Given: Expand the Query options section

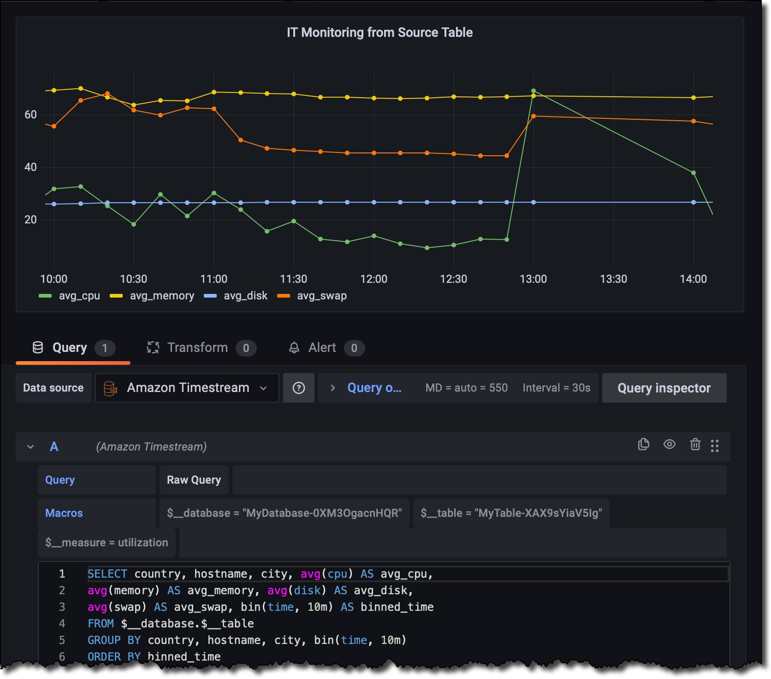Looking at the screenshot, I should (x=332, y=388).
